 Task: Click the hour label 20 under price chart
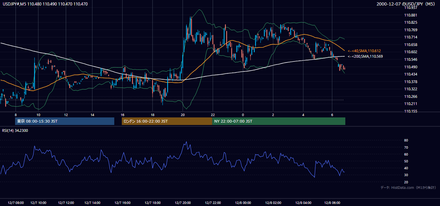182,115
